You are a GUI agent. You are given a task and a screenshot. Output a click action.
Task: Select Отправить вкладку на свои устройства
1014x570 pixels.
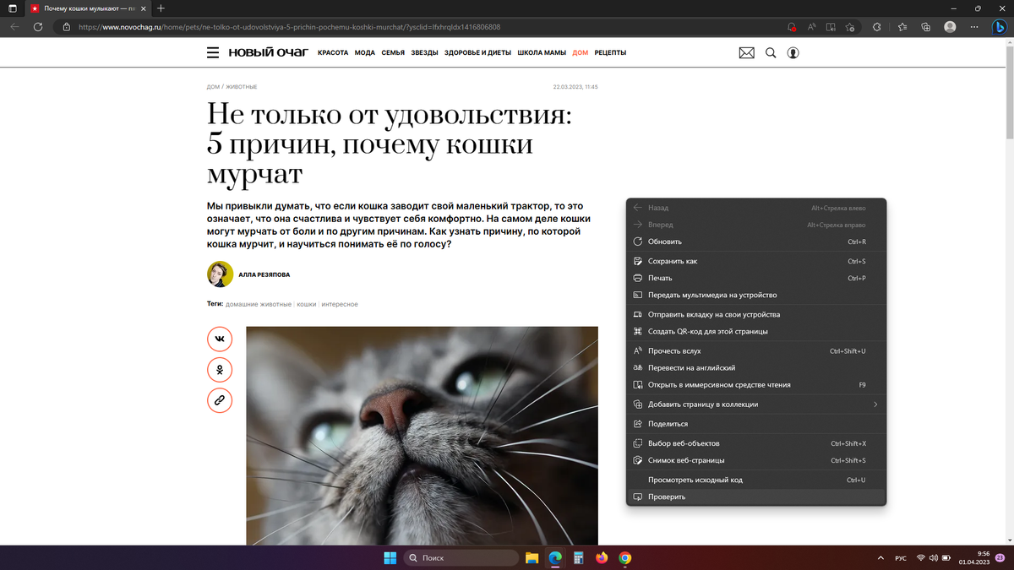756,314
